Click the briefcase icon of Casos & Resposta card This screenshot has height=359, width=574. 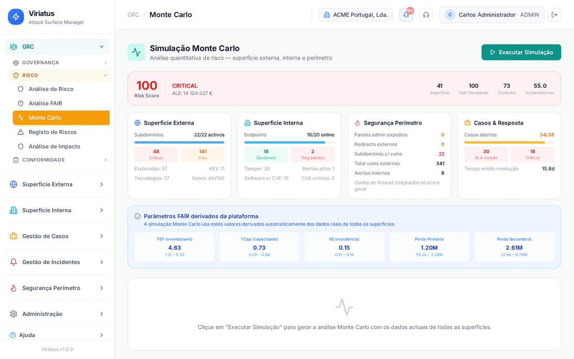[468, 123]
